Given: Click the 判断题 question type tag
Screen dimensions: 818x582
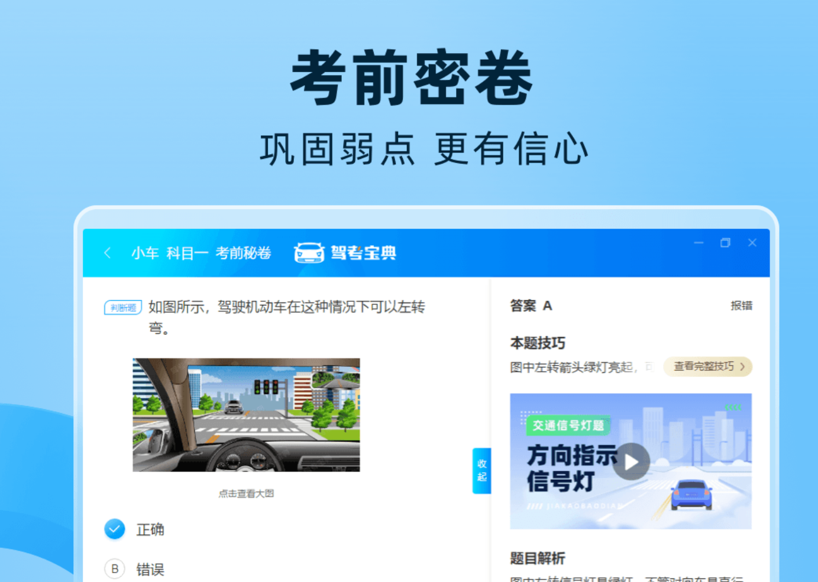Looking at the screenshot, I should click(123, 308).
